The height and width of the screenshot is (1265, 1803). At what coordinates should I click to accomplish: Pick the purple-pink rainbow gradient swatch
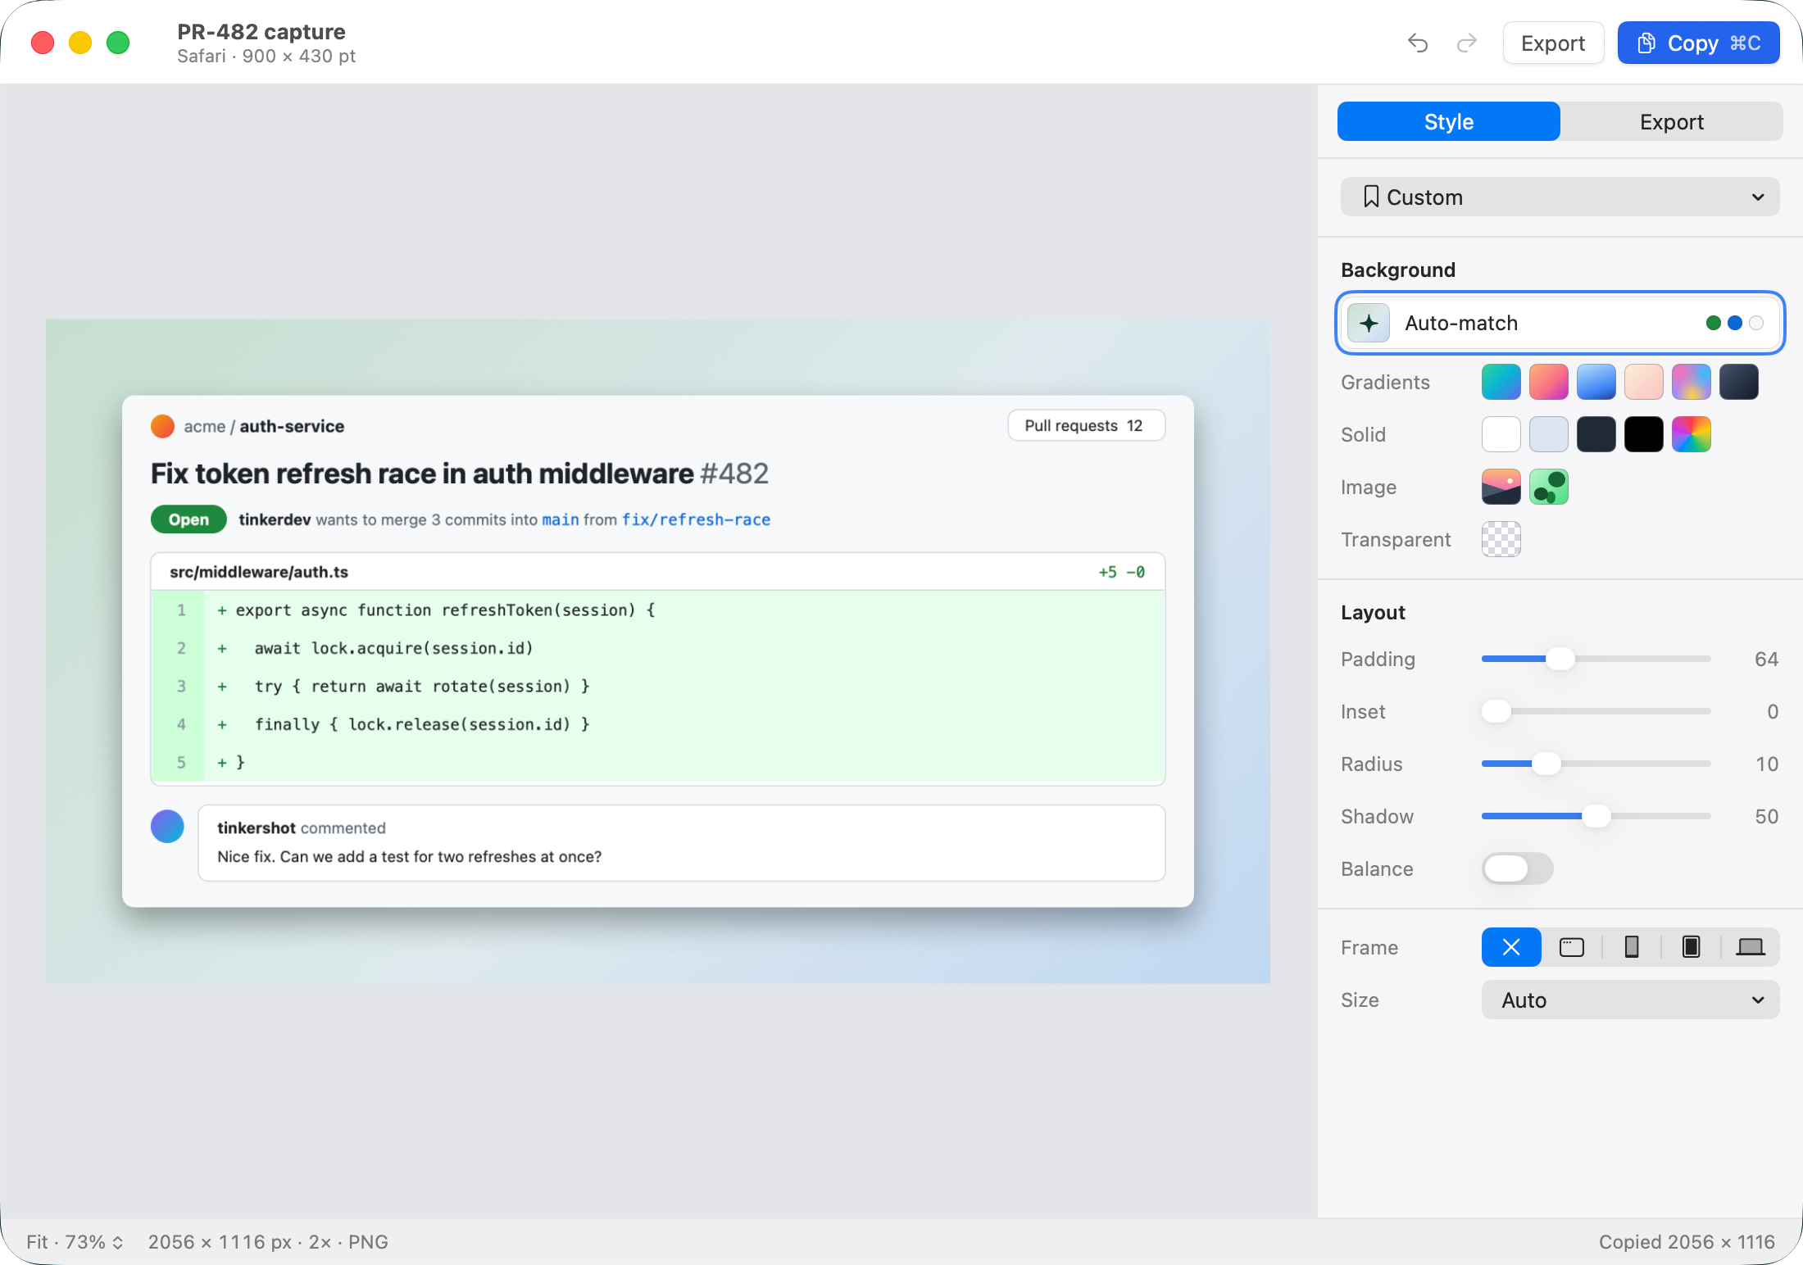tap(1692, 382)
